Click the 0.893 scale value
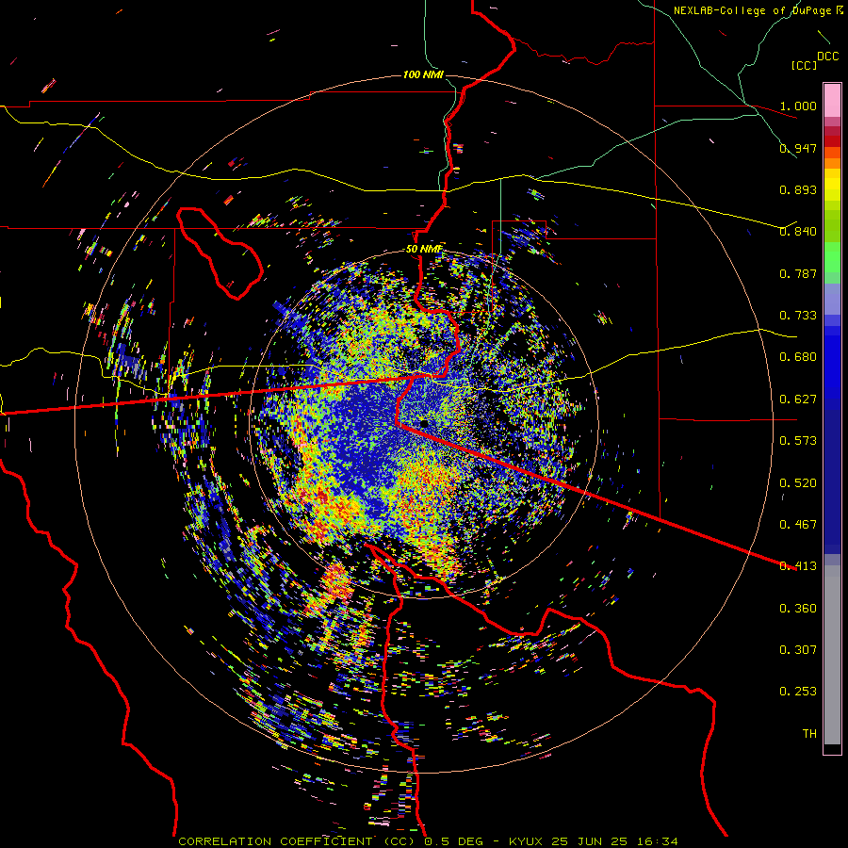The width and height of the screenshot is (848, 848). [798, 189]
